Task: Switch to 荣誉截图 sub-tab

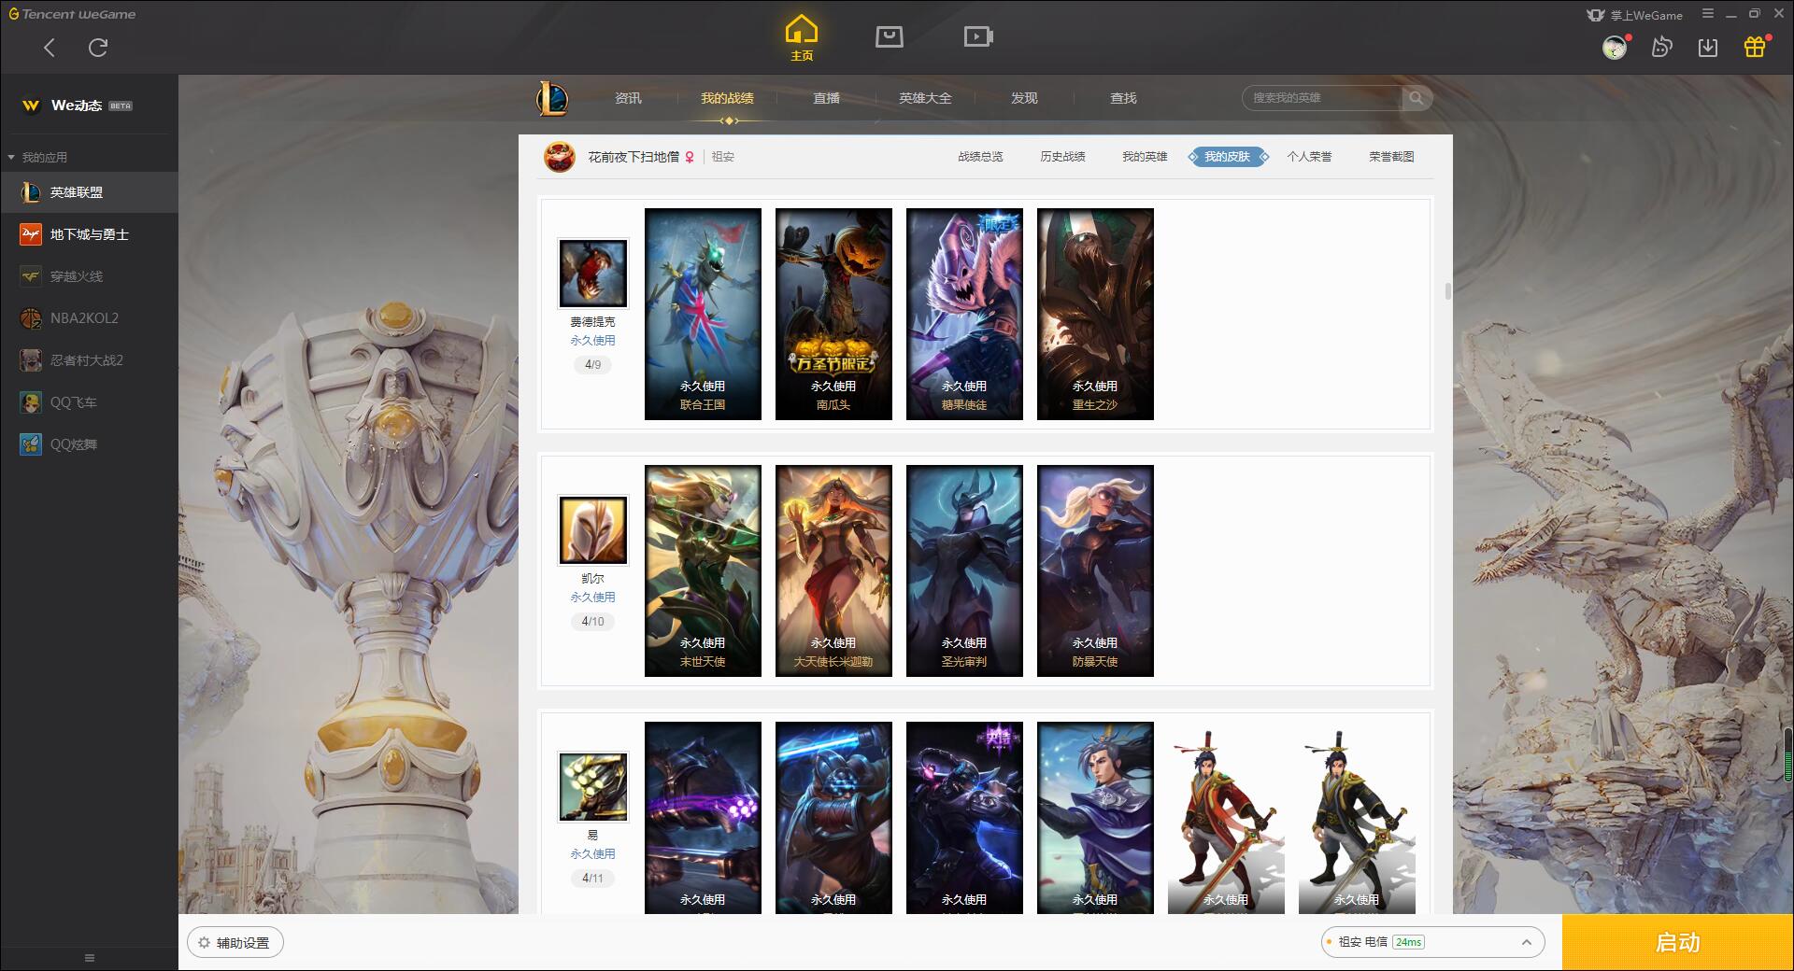Action: 1391,157
